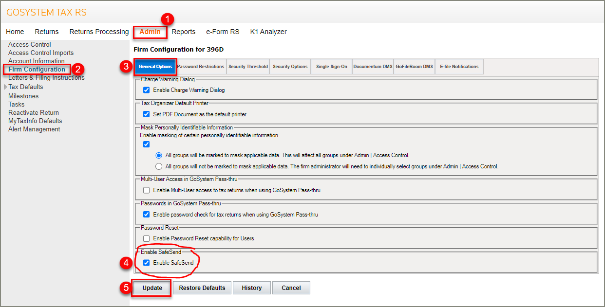Switch to Password Restrictions tab
Screen dimensions: 605x307
pyautogui.click(x=201, y=67)
